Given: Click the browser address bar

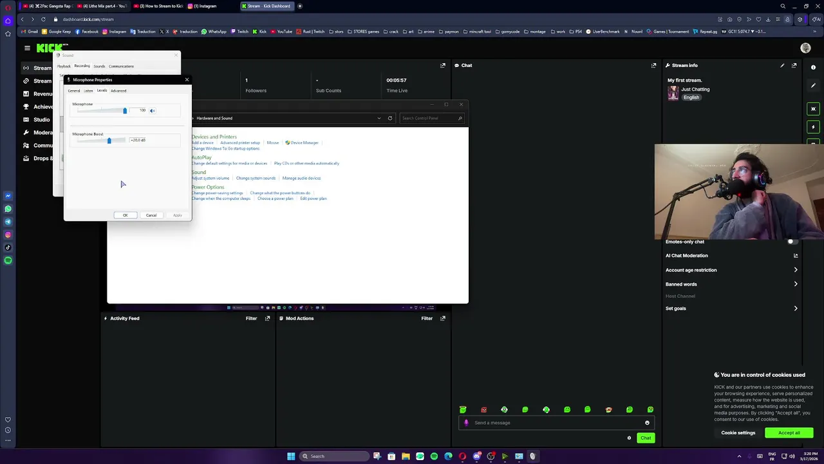Looking at the screenshot, I should [386, 19].
